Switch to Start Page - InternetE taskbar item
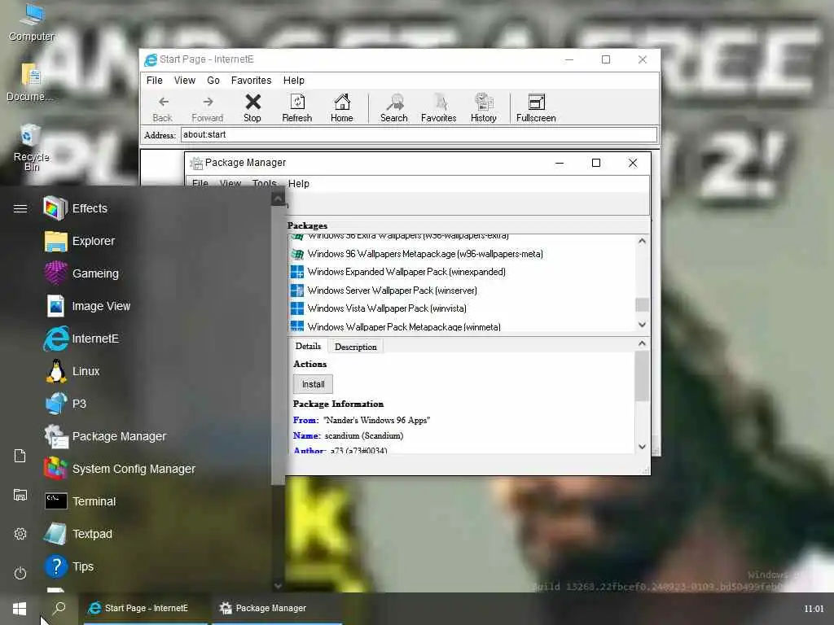Screen dimensions: 834x625 coord(146,609)
